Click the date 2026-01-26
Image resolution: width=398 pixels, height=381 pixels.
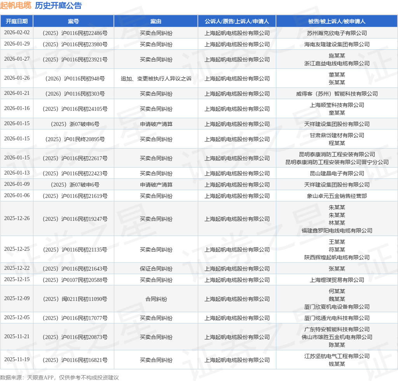(17, 78)
